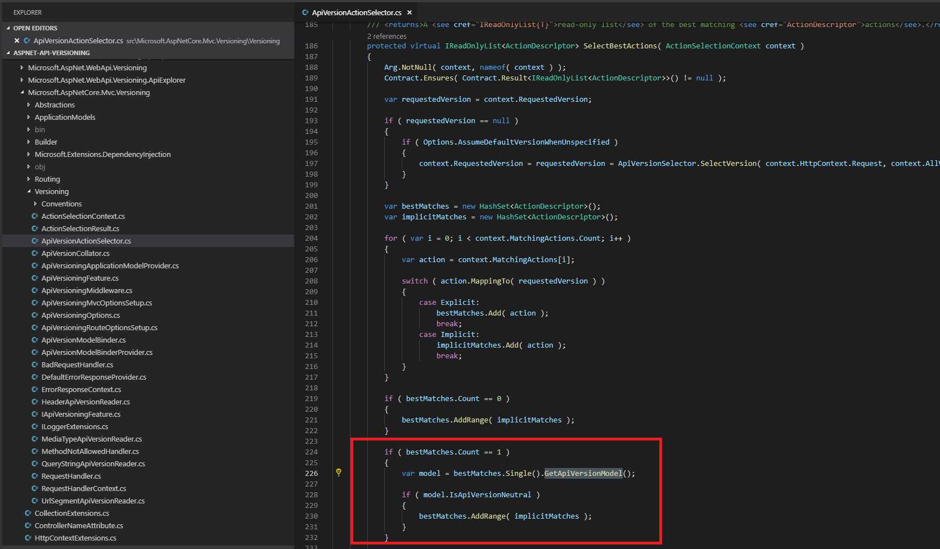
Task: Expand the bin folder
Action: (29, 129)
